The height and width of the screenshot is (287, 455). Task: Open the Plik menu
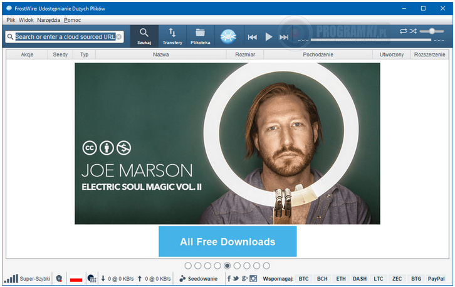tap(11, 20)
